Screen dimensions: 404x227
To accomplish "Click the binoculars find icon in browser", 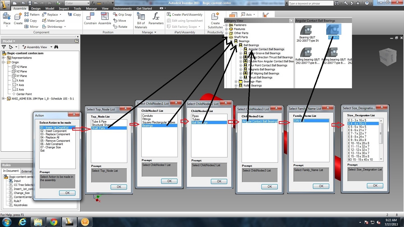I will 56,47.
